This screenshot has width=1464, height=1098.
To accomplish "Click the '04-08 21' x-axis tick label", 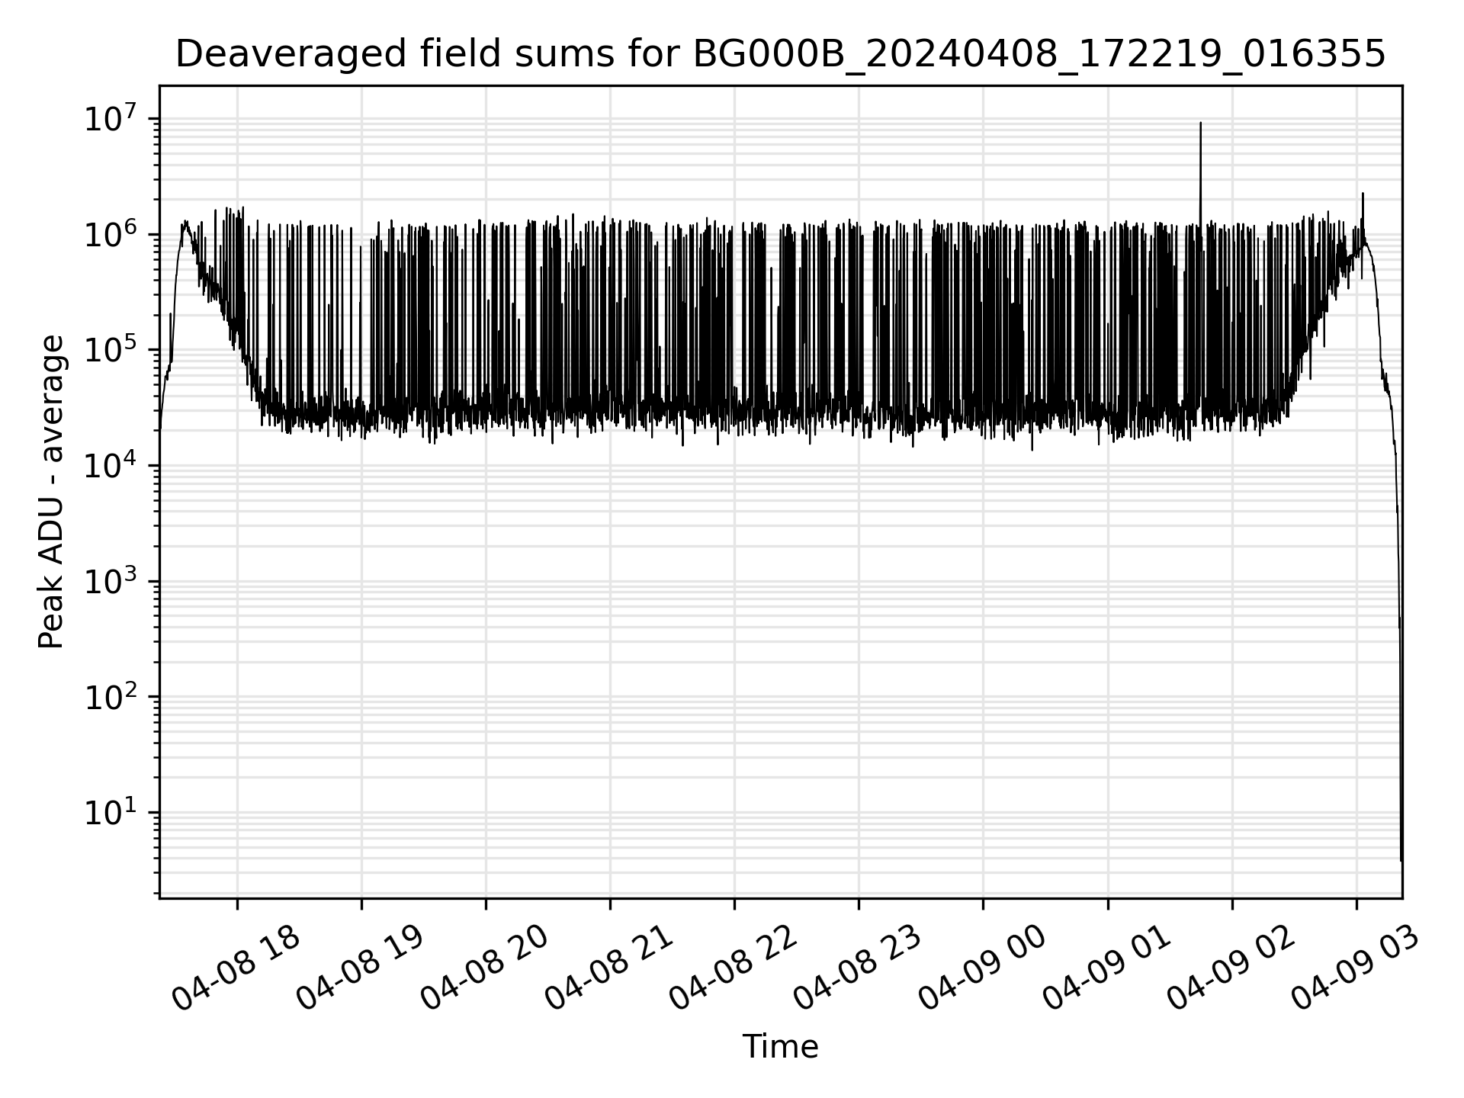I will point(609,968).
